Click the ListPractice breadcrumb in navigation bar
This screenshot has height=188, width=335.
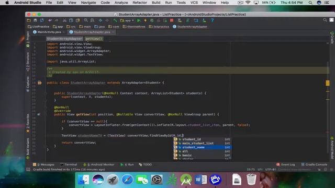pyautogui.click(x=38, y=27)
